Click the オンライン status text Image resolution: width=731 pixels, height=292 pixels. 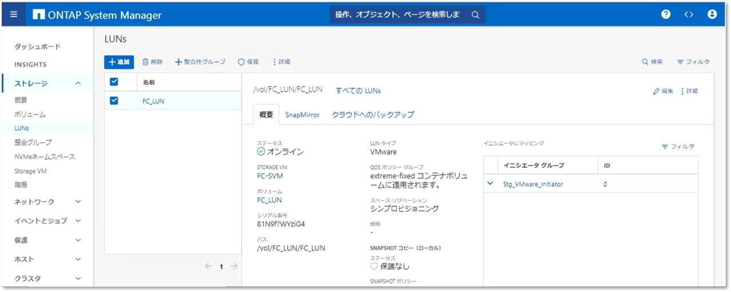coord(285,152)
